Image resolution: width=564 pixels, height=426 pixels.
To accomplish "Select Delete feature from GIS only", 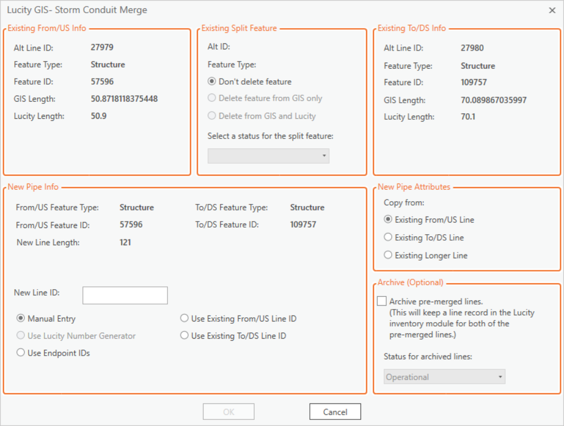I will click(265, 98).
